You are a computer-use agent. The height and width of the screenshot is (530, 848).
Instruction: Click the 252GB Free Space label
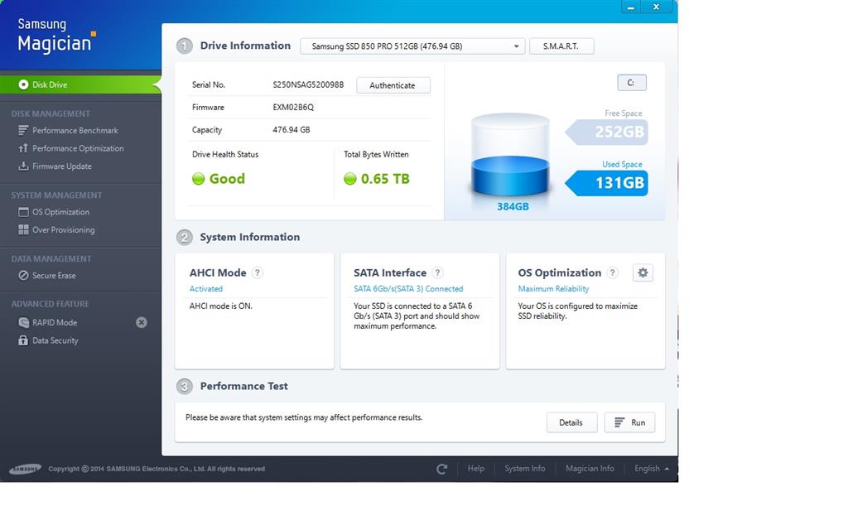(x=607, y=132)
